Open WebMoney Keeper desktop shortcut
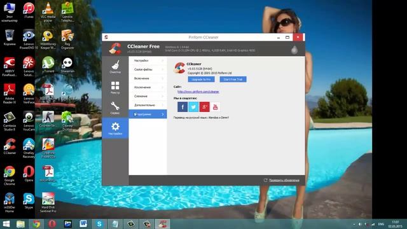This screenshot has width=407, height=229. (48, 39)
